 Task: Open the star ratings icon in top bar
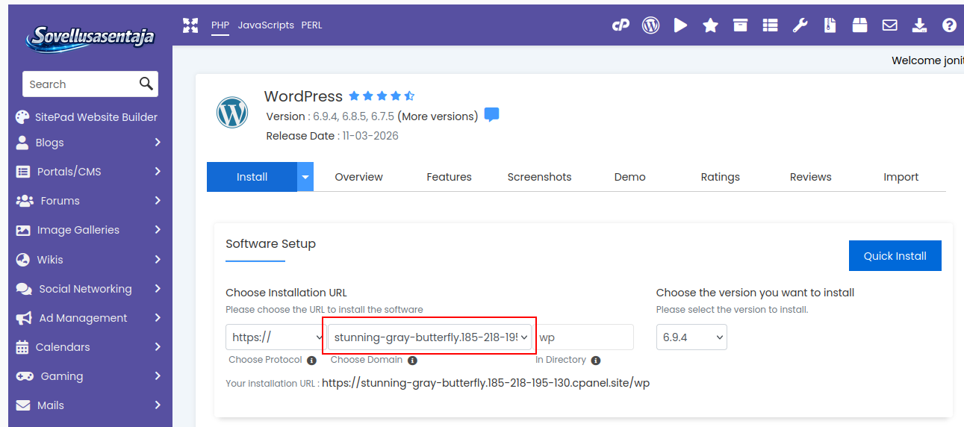(710, 25)
